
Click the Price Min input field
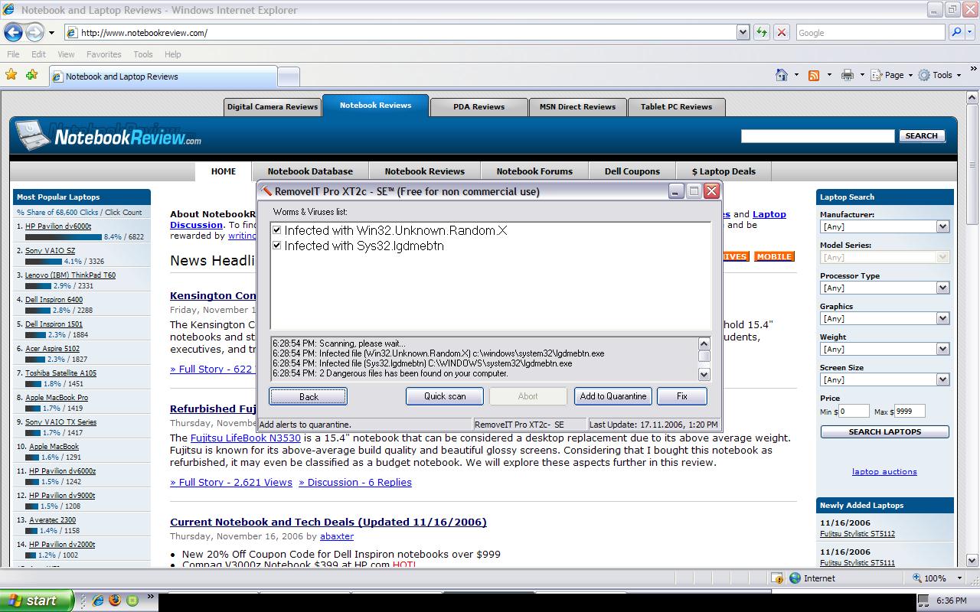coord(854,411)
